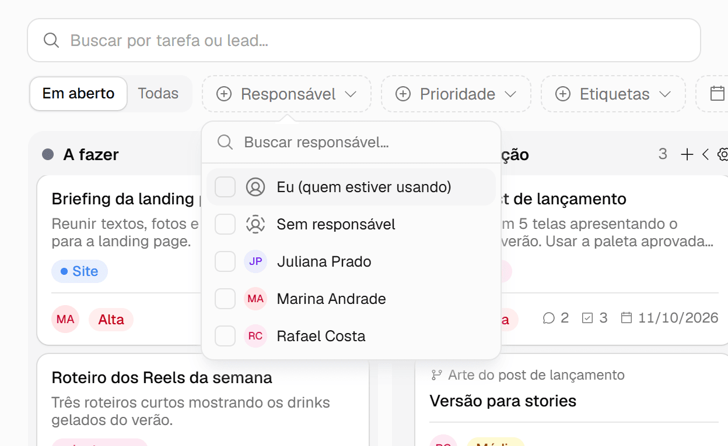Check the 'Sem responsável' checkbox

tap(225, 224)
